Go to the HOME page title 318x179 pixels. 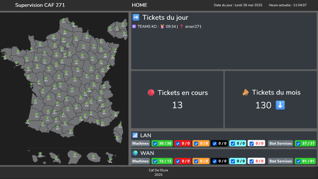tap(139, 5)
